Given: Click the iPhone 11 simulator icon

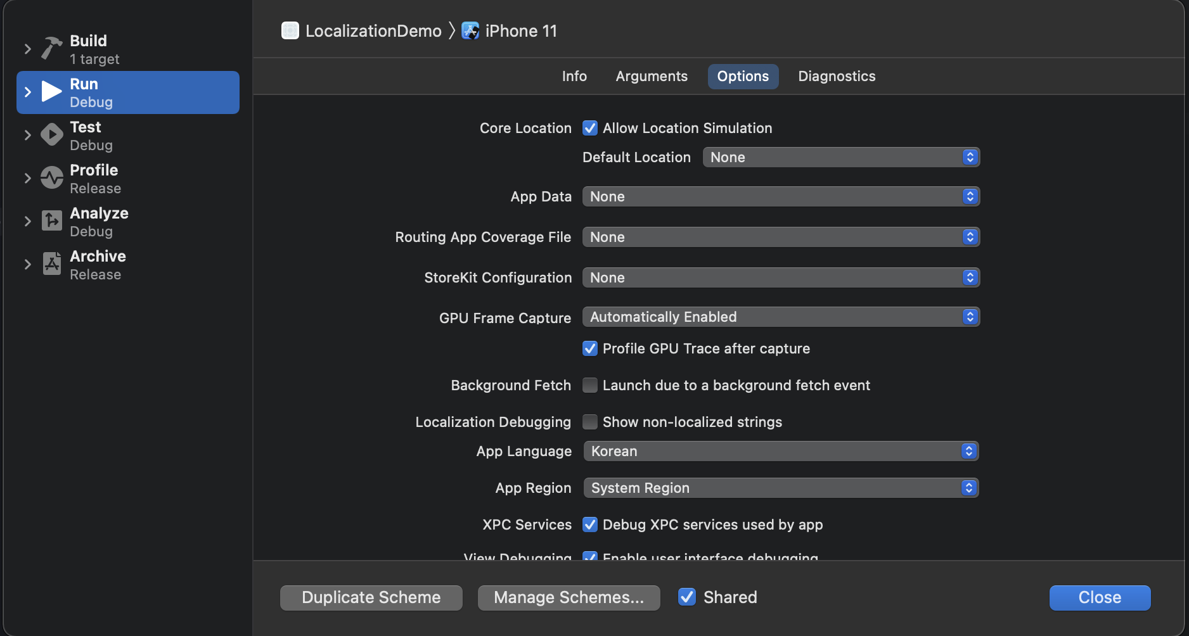Looking at the screenshot, I should point(470,30).
